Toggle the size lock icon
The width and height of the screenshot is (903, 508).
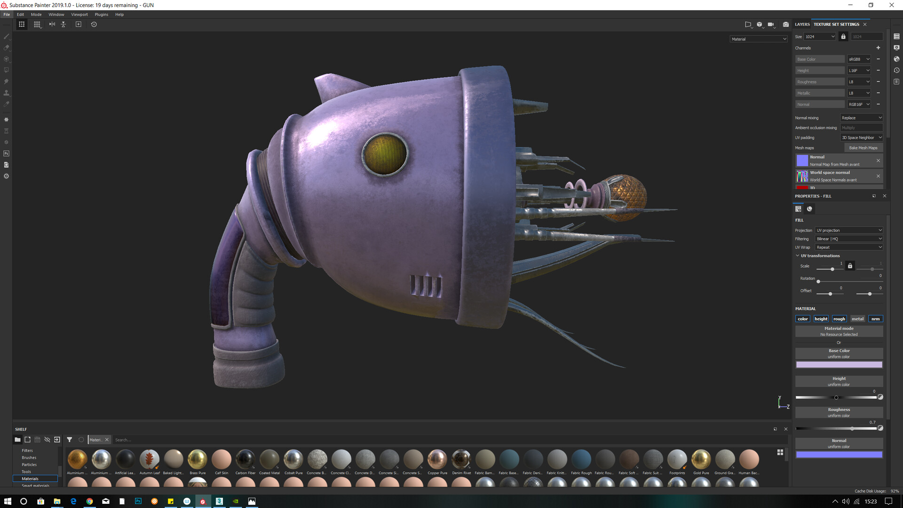843,37
